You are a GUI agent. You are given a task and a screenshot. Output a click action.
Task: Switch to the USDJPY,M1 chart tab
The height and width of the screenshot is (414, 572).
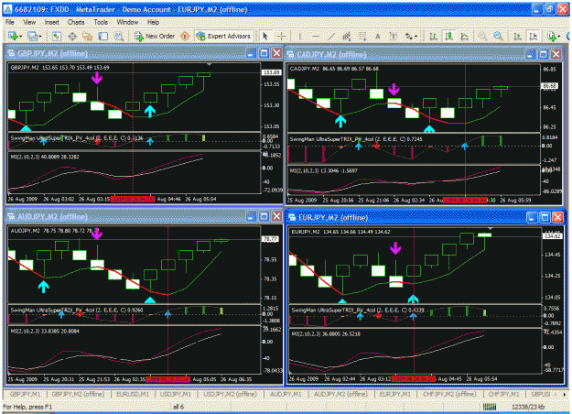click(176, 394)
